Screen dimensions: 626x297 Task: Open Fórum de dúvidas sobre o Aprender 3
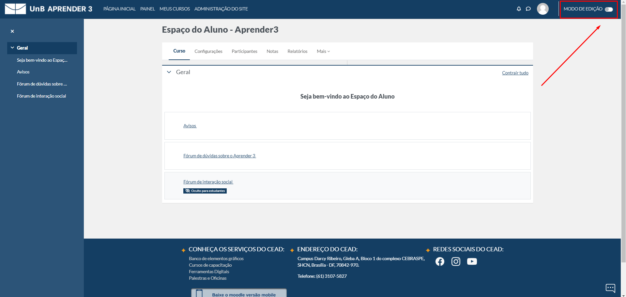pyautogui.click(x=220, y=156)
